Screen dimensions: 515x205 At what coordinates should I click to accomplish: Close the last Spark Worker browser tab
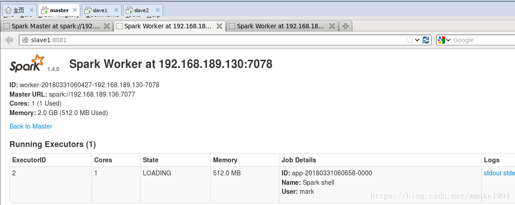pos(332,26)
